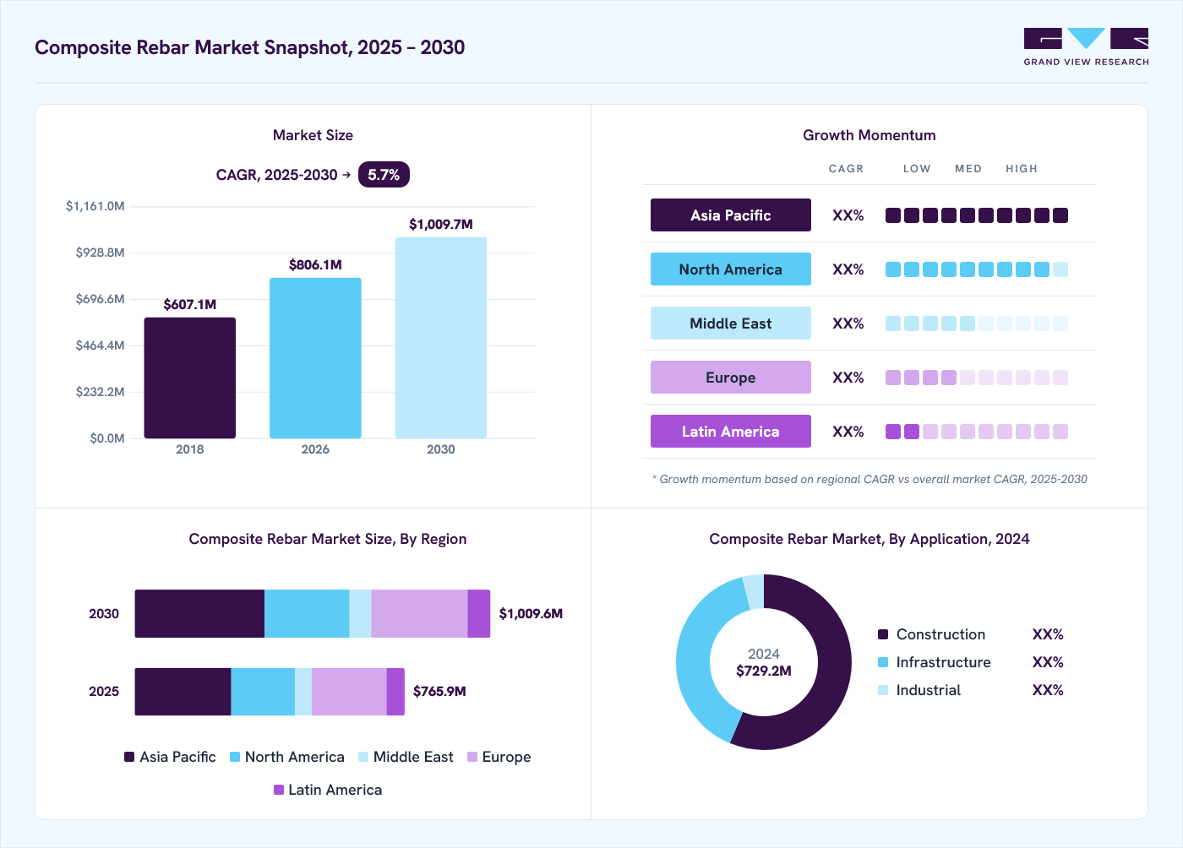Click the CAGR column header
The height and width of the screenshot is (848, 1183).
click(x=846, y=169)
